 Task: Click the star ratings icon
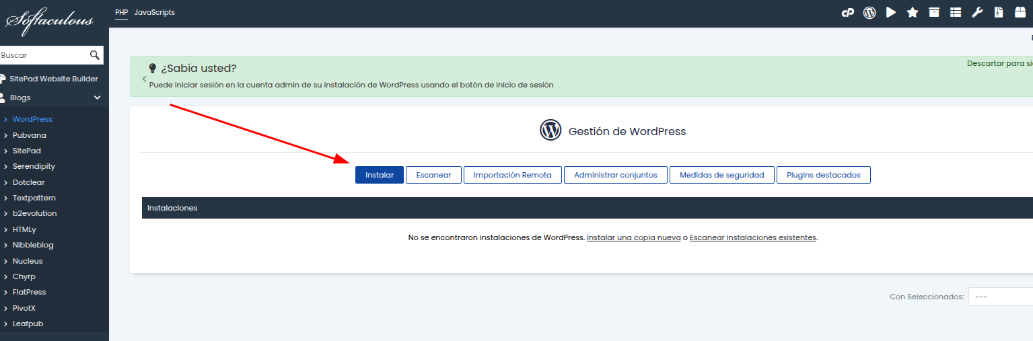point(913,12)
